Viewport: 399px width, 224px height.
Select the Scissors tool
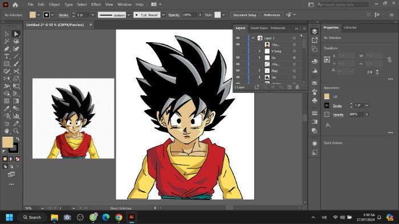pos(16,71)
